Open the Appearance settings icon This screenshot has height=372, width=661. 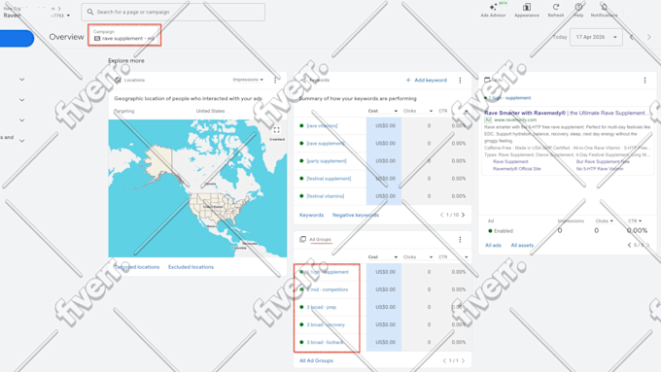527,10
